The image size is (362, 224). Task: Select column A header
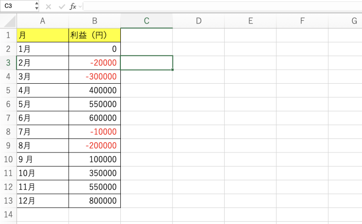(43, 21)
